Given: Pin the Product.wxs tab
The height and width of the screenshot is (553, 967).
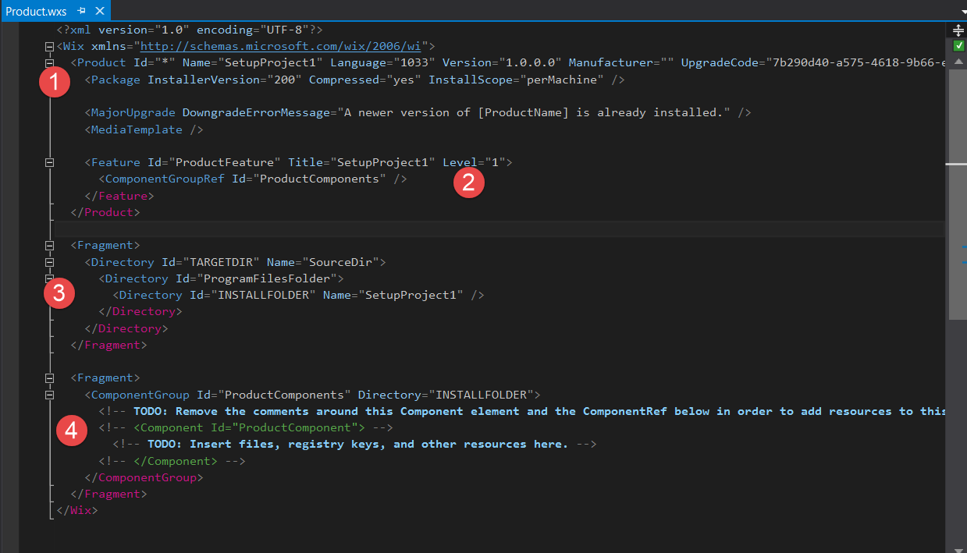Looking at the screenshot, I should [81, 11].
